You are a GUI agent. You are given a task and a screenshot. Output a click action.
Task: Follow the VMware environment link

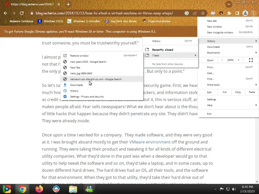(x=150, y=142)
